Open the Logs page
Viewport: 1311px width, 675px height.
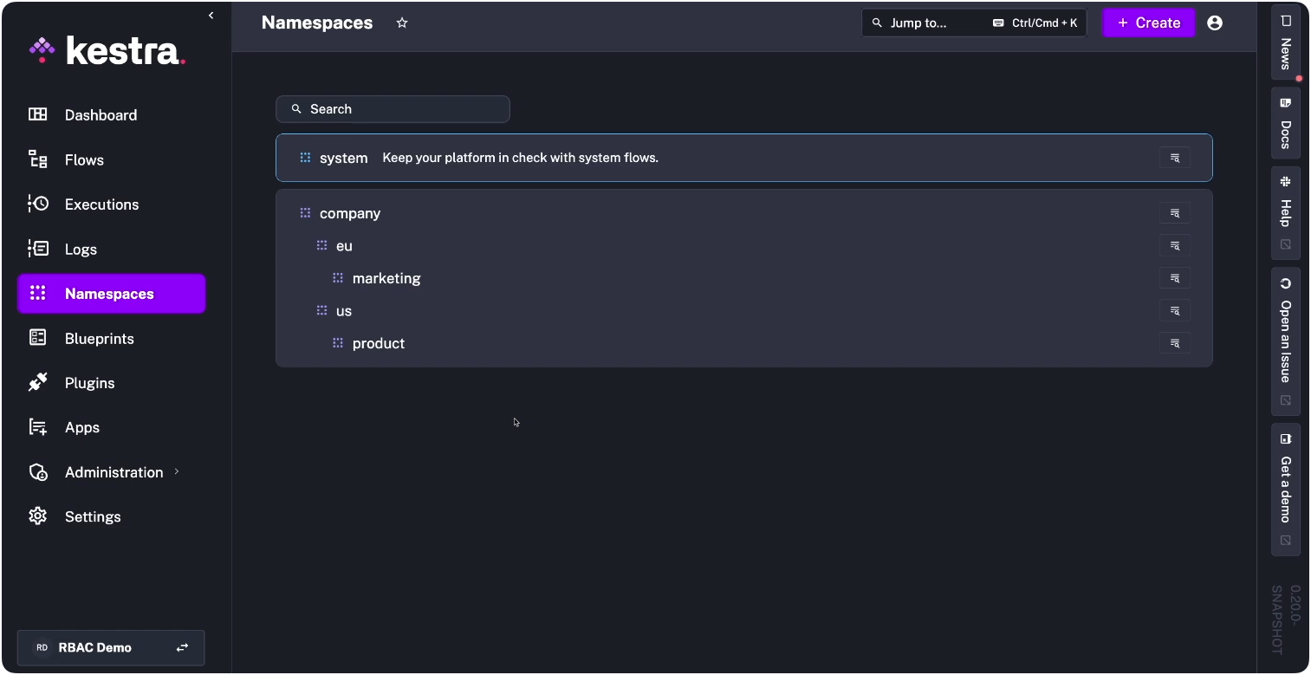pos(81,249)
